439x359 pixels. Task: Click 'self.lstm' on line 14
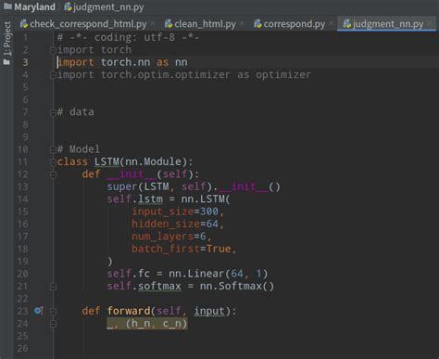click(x=134, y=199)
